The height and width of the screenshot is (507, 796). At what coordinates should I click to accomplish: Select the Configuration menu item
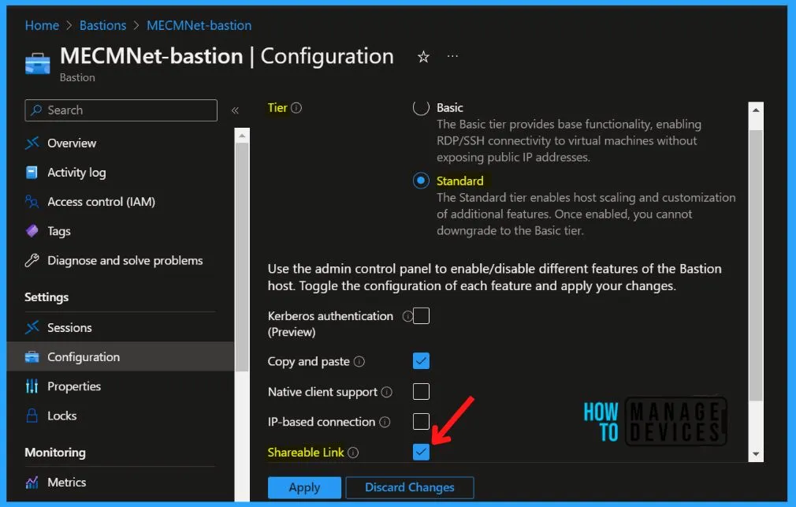point(121,357)
